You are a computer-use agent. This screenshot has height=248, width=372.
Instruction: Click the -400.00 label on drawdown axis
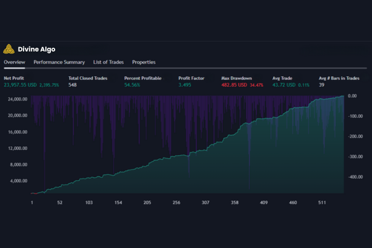coord(355,177)
